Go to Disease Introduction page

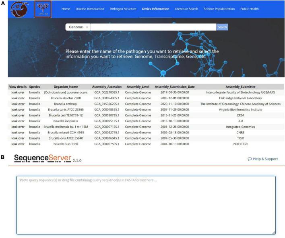(90, 9)
